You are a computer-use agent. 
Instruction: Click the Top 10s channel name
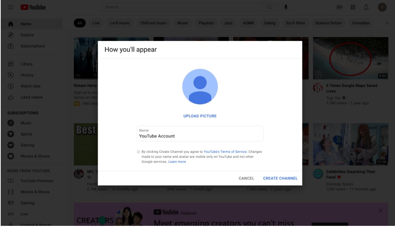point(333,98)
